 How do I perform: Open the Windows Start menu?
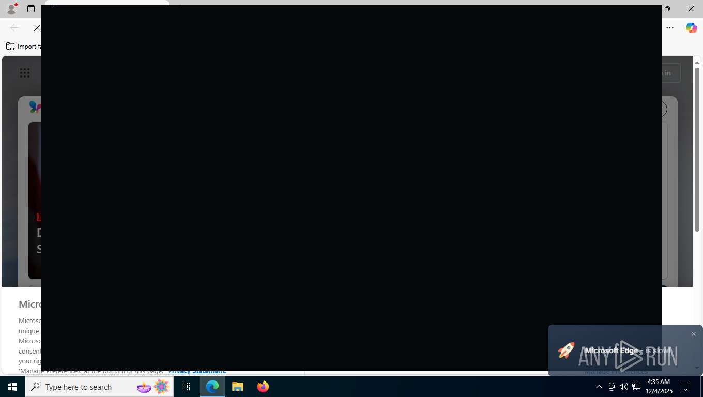[12, 387]
